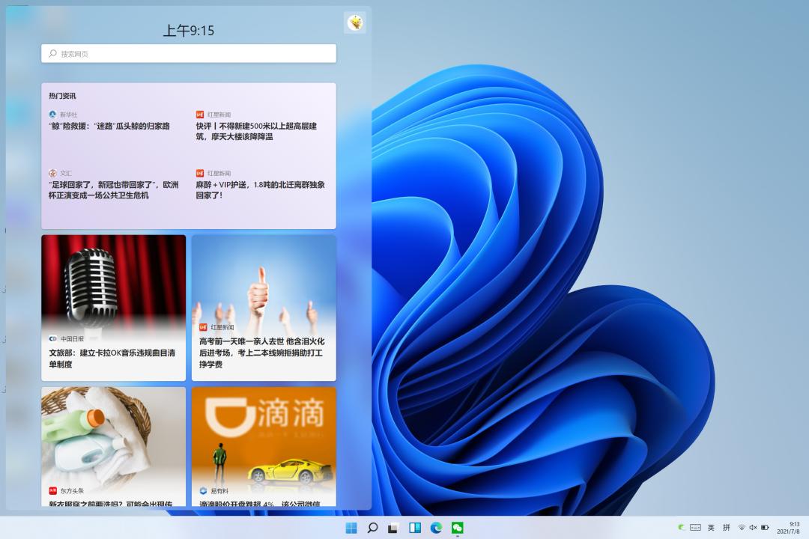This screenshot has height=539, width=809.
Task: Click the battery status tray icon
Action: point(765,528)
